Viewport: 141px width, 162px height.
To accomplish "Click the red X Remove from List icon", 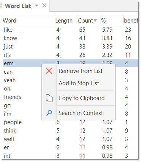I will (x=49, y=71).
